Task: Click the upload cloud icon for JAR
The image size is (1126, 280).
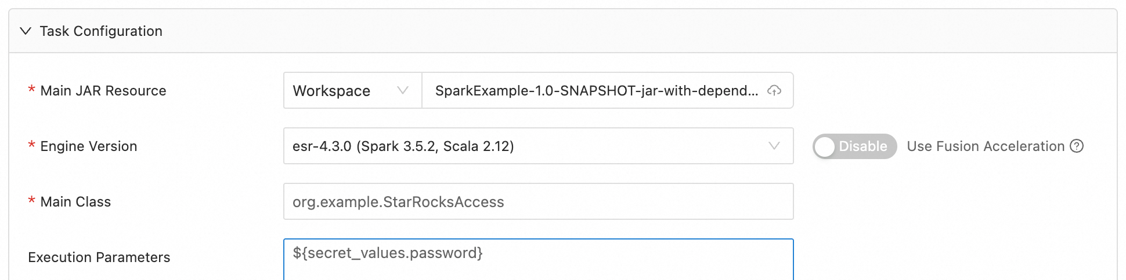Action: click(774, 91)
